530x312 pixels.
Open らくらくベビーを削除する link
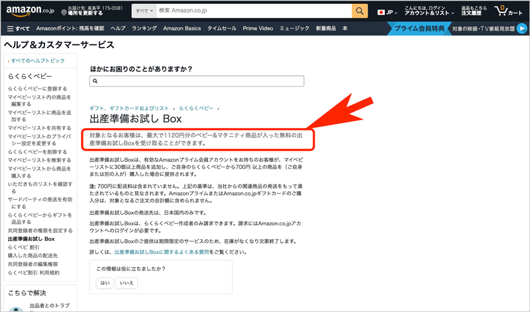tap(38, 152)
